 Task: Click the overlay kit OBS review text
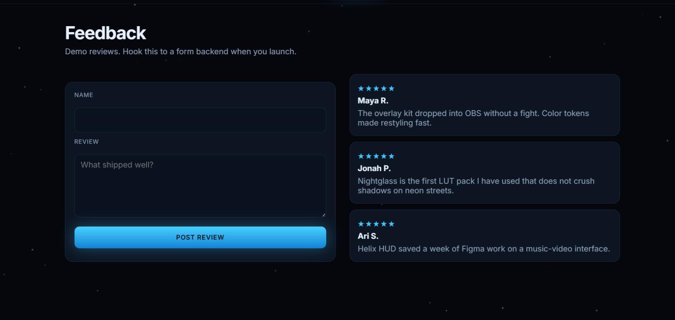(473, 118)
